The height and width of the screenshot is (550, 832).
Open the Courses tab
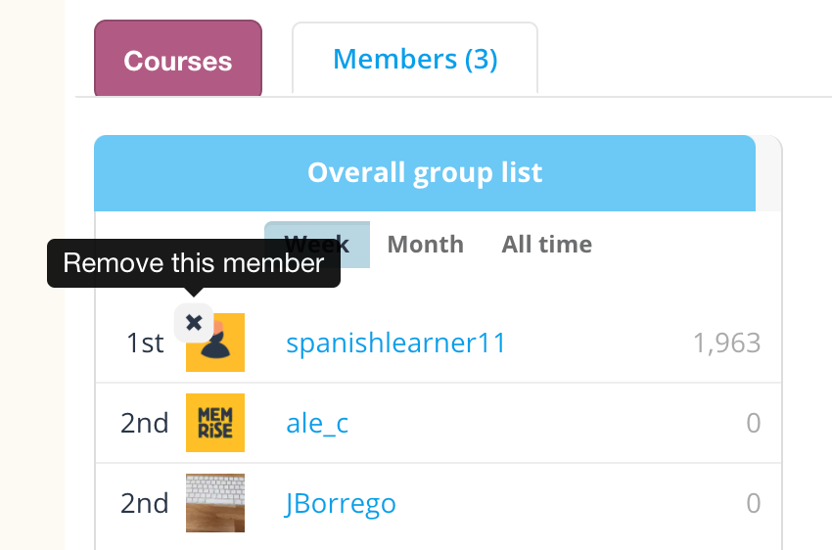(178, 61)
